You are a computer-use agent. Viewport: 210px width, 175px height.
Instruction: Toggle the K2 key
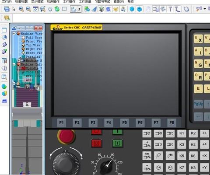pyautogui.click(x=193, y=133)
